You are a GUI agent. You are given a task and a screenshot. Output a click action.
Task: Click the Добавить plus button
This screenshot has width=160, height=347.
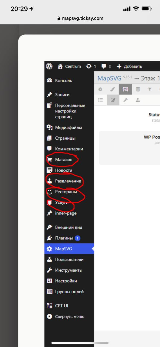click(129, 66)
